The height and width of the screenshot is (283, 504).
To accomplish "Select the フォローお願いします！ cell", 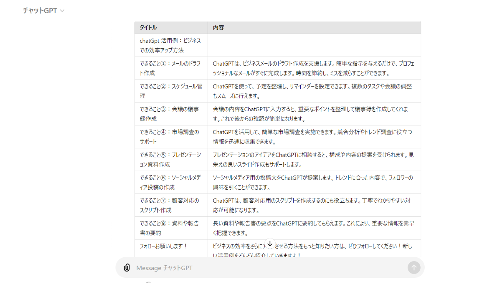I will [171, 248].
